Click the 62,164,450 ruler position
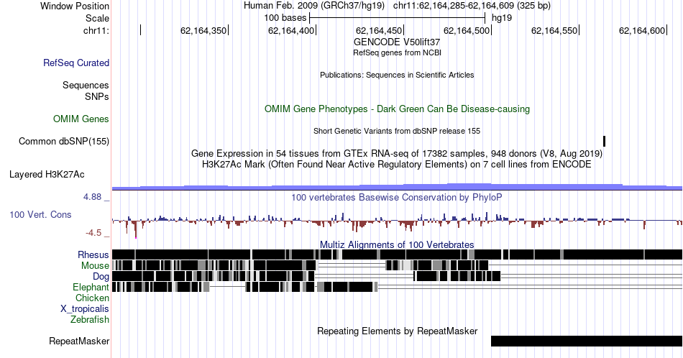This screenshot has height=358, width=683. (x=379, y=30)
